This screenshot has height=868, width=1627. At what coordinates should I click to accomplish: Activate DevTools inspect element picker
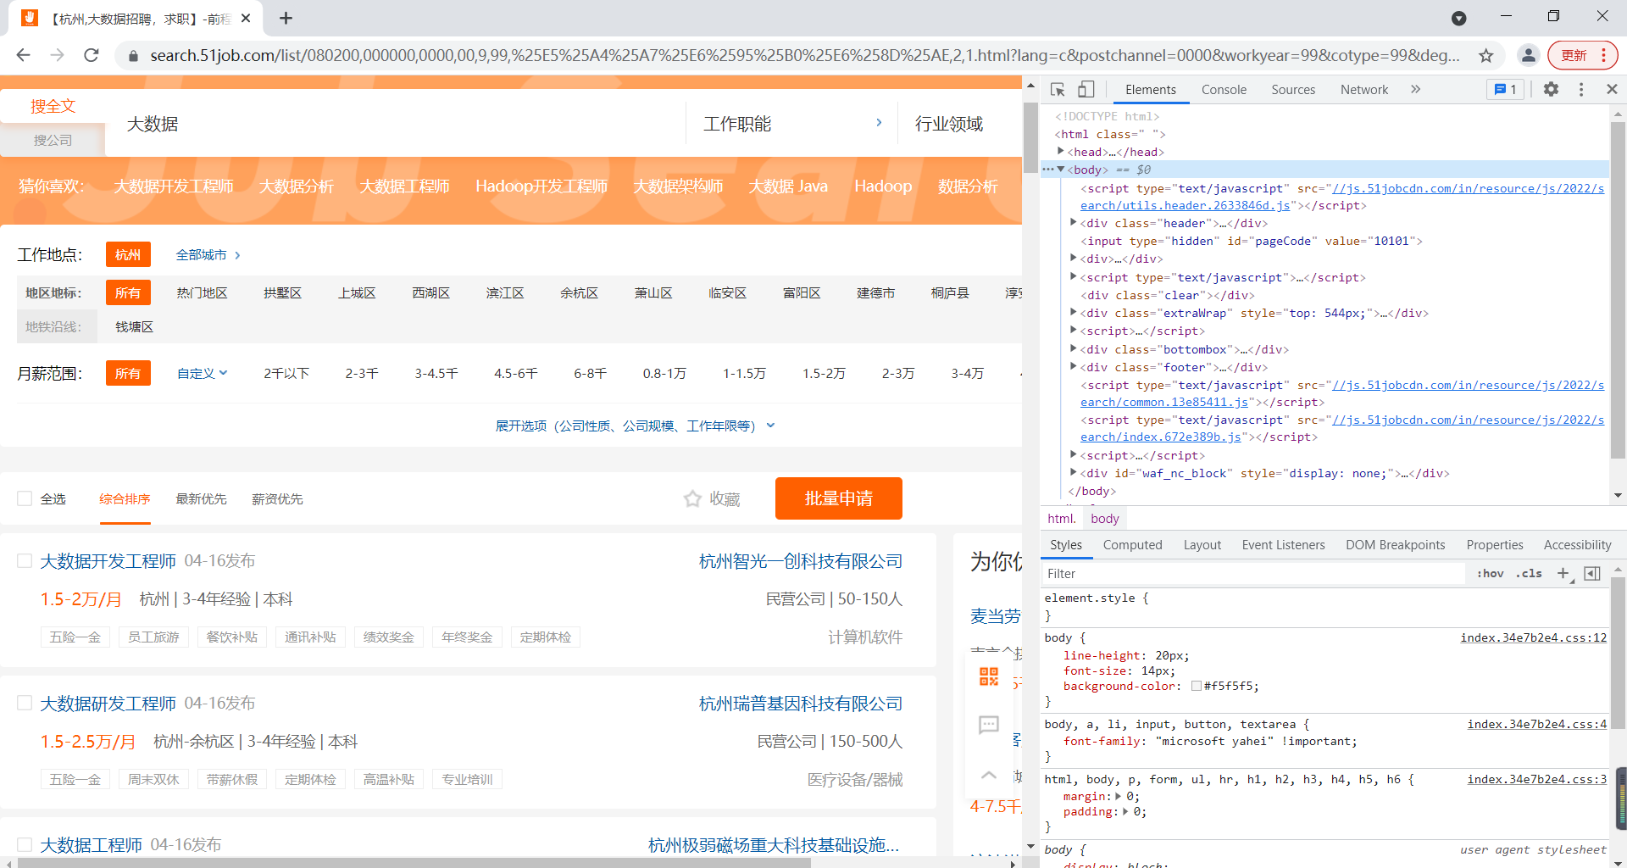pyautogui.click(x=1058, y=89)
